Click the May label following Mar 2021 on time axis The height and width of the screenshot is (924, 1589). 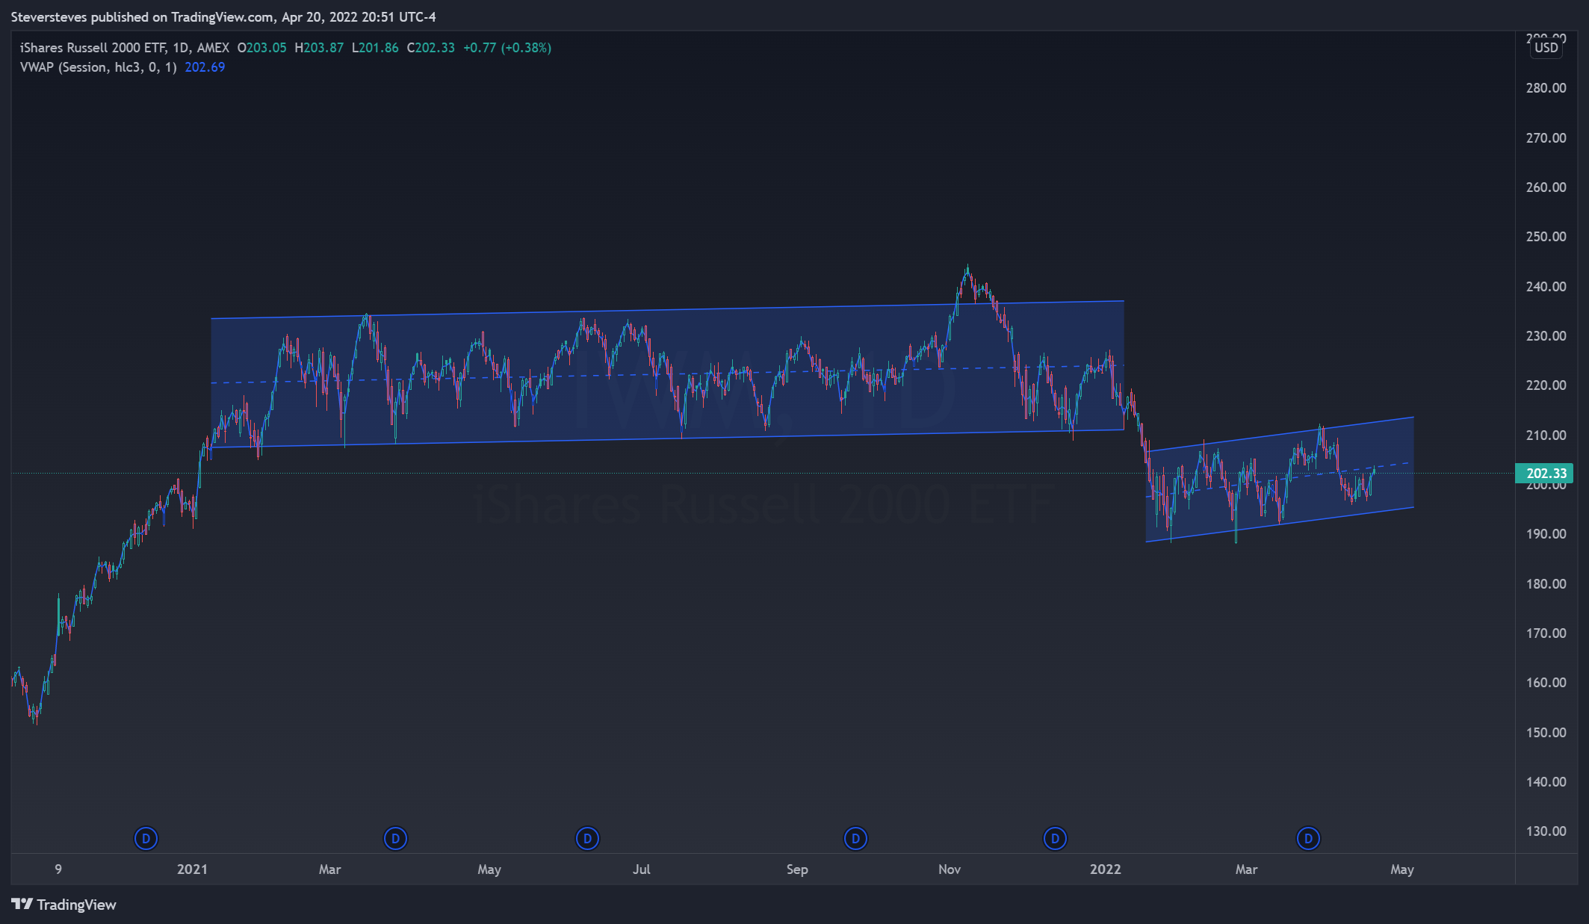point(489,869)
